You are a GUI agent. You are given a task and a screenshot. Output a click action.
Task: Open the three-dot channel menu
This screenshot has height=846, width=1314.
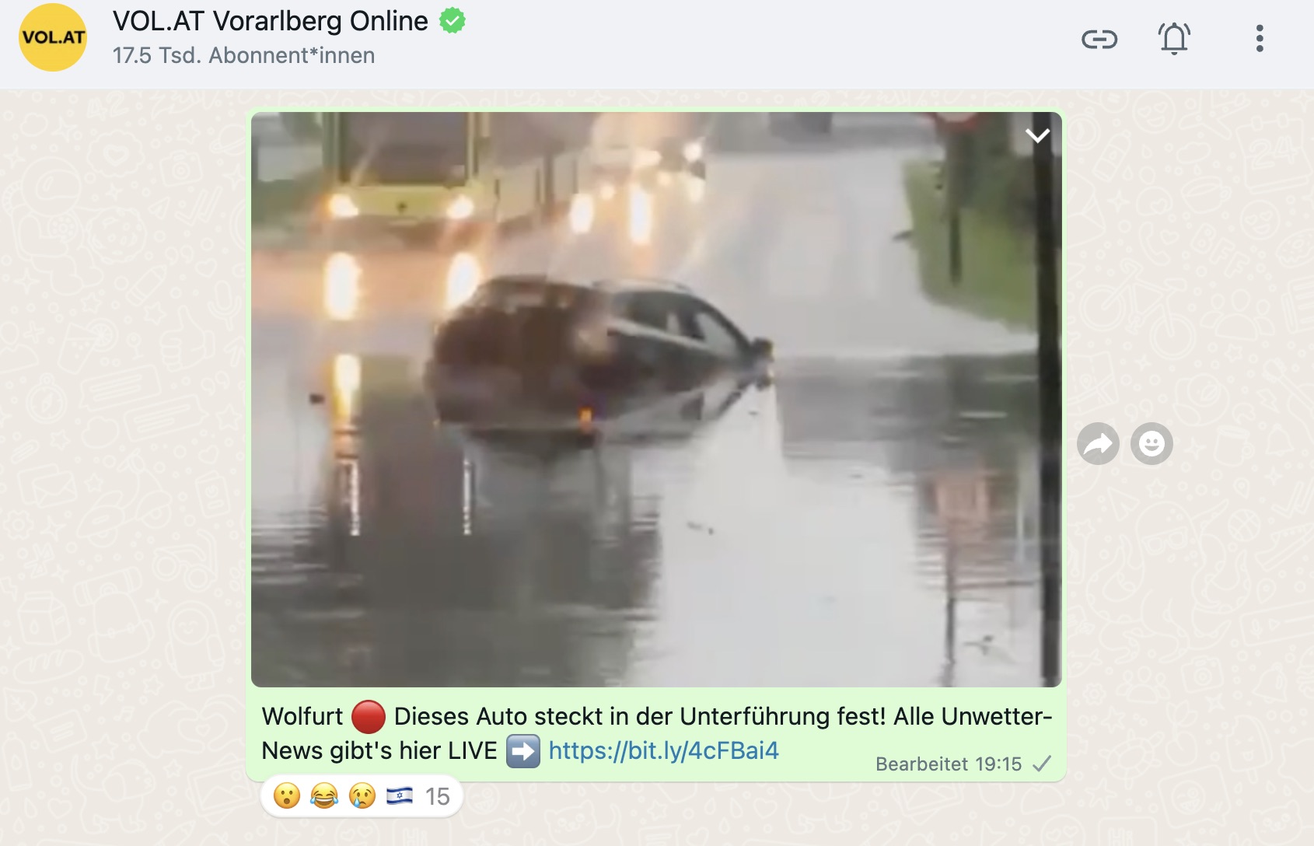[x=1260, y=39]
